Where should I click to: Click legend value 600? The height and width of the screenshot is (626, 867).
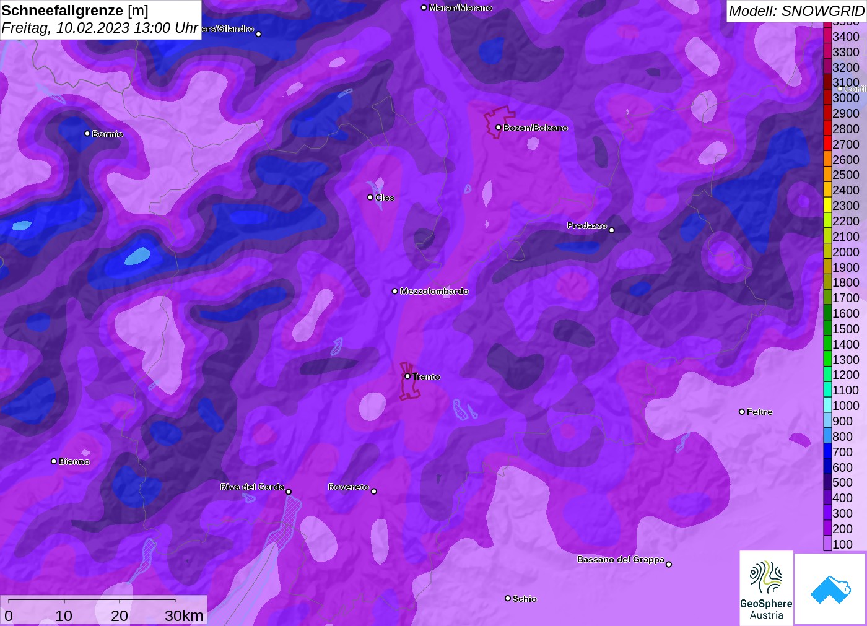pos(842,467)
